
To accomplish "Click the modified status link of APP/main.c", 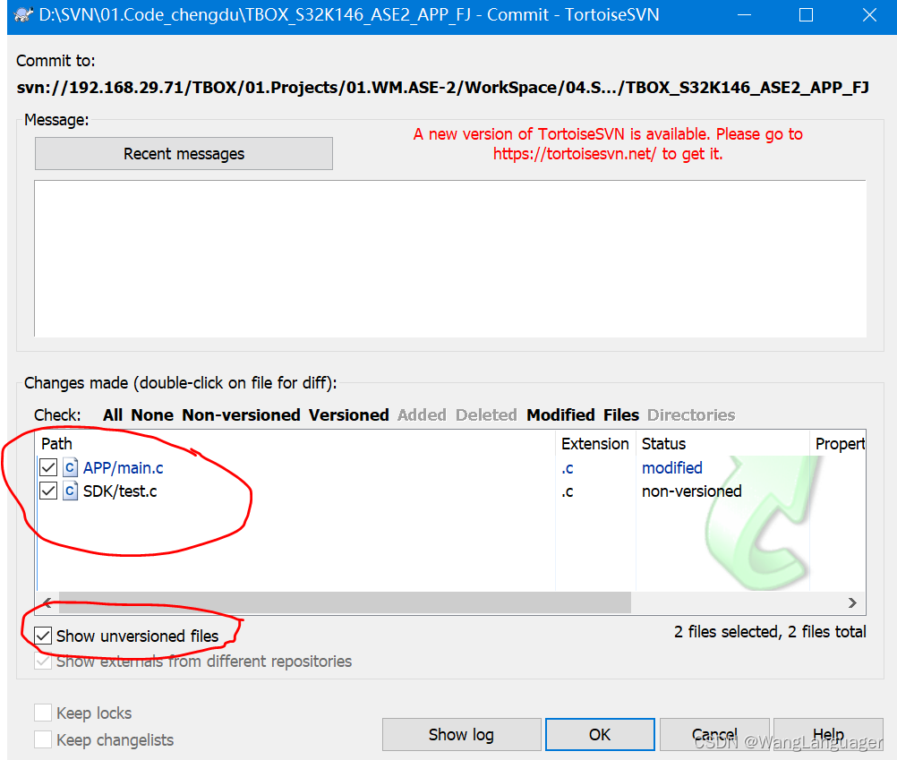I will click(672, 467).
